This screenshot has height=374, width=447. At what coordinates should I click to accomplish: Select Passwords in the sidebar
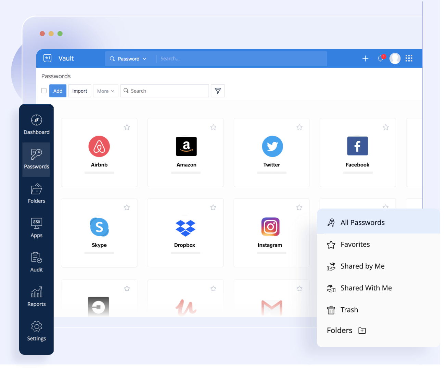coord(36,159)
